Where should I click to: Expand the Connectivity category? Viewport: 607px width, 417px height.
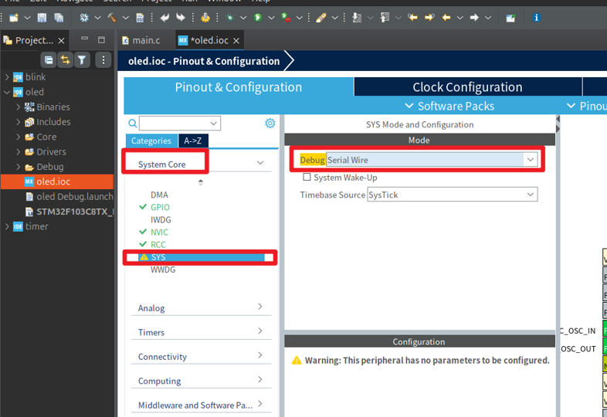(x=201, y=357)
